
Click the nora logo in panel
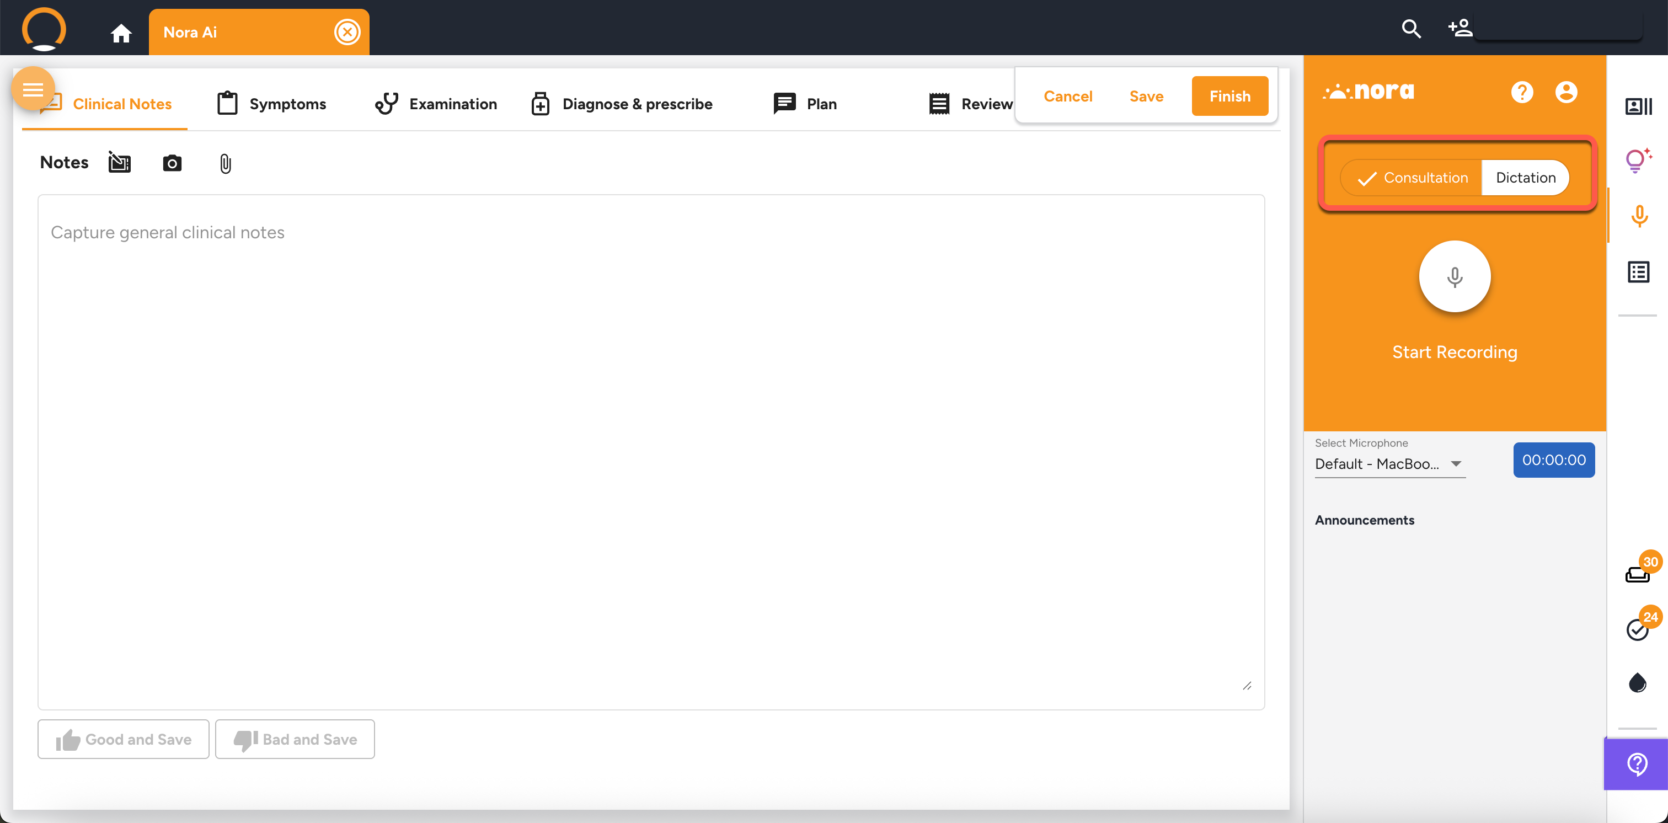pos(1368,92)
